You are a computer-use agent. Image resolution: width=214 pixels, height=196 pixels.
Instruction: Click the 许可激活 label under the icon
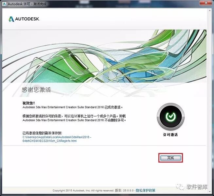170,135
